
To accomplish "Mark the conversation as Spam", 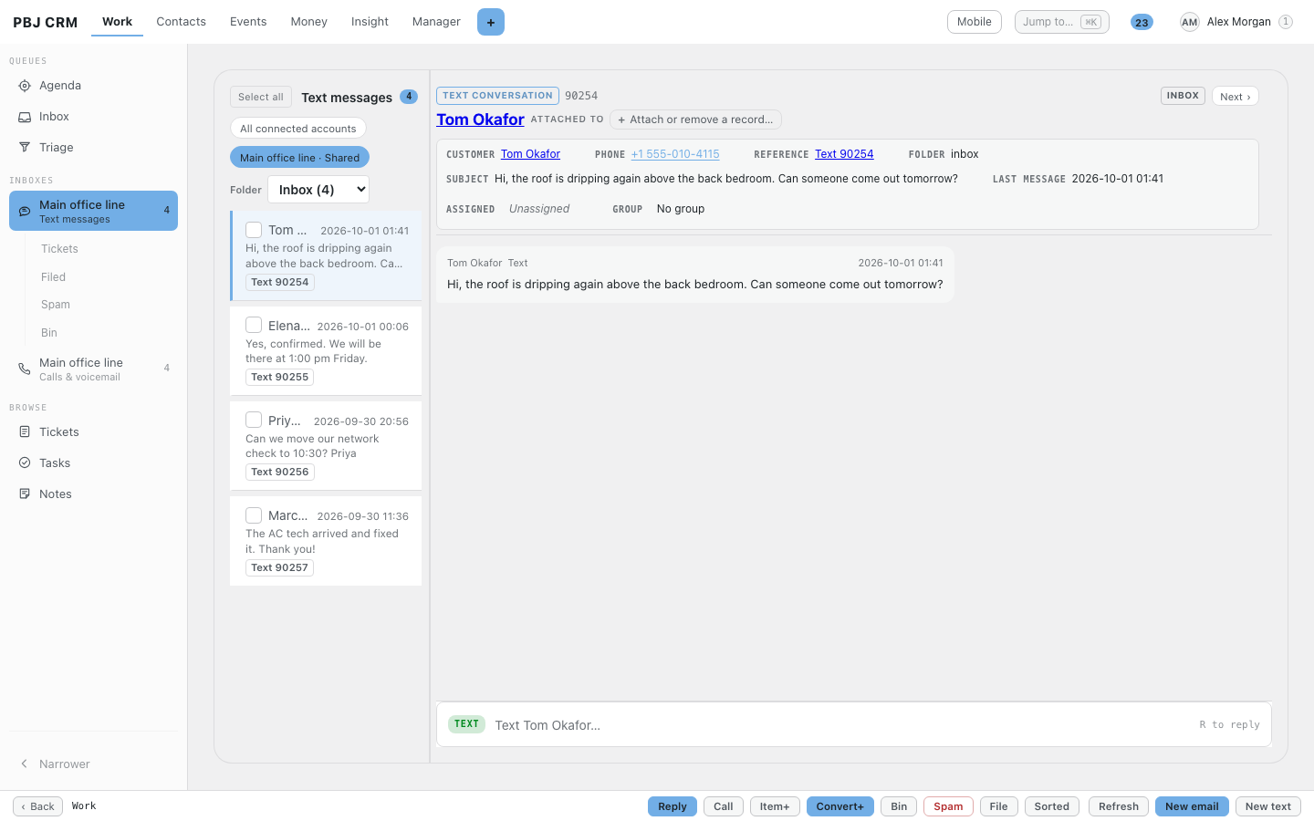I will coord(948,806).
